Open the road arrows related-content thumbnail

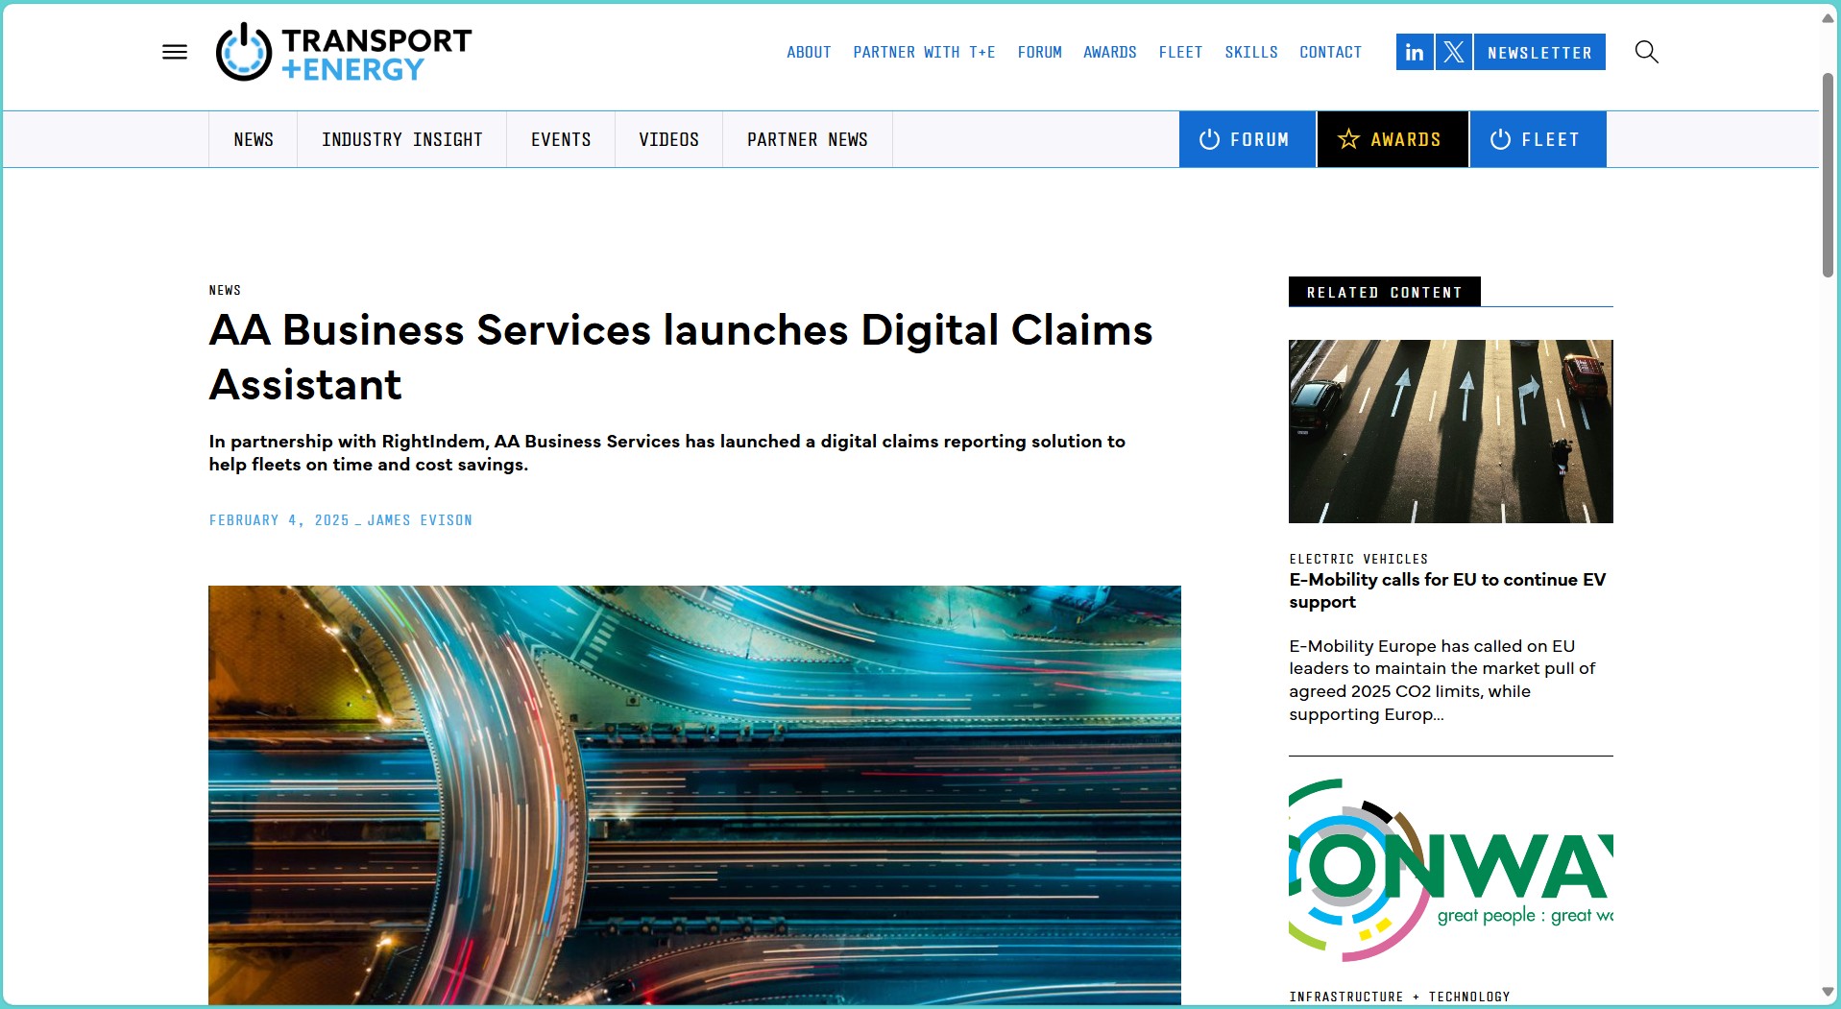tap(1450, 431)
